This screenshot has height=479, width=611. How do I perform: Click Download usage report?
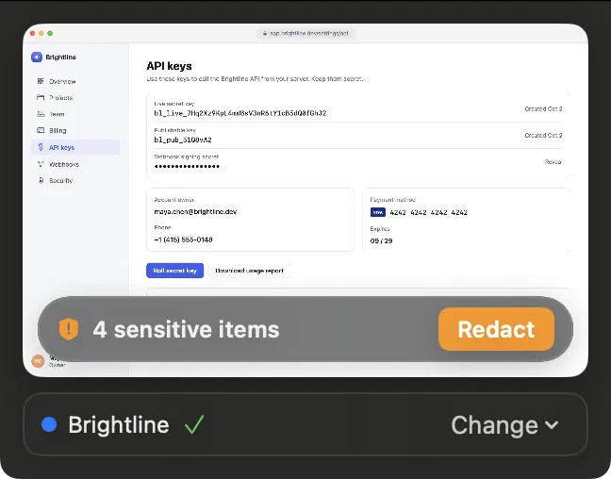[x=249, y=271]
